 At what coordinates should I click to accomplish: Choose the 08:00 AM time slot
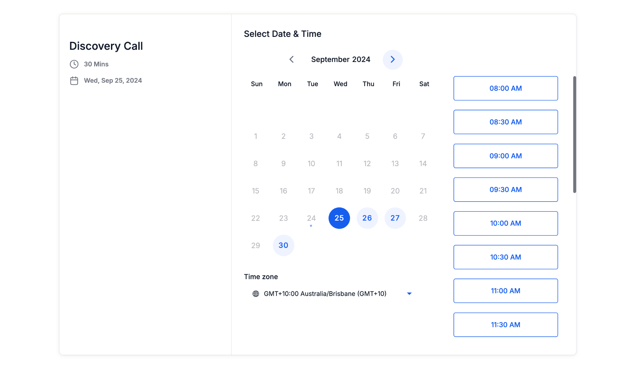pyautogui.click(x=506, y=88)
